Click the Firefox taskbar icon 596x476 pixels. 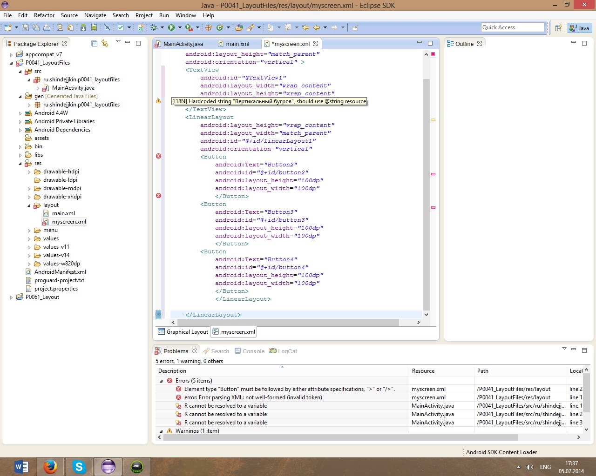click(50, 466)
